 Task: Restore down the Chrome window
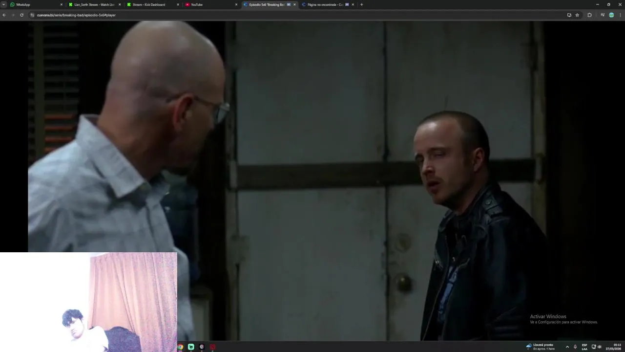(608, 4)
